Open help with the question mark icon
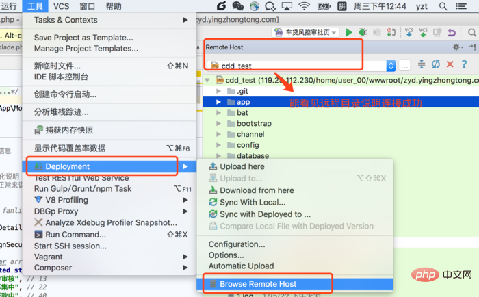 465,64
